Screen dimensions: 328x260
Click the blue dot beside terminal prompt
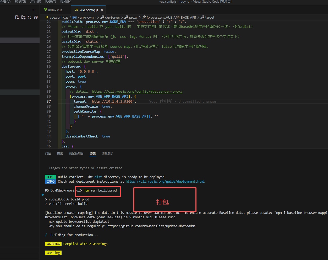click(x=43, y=195)
